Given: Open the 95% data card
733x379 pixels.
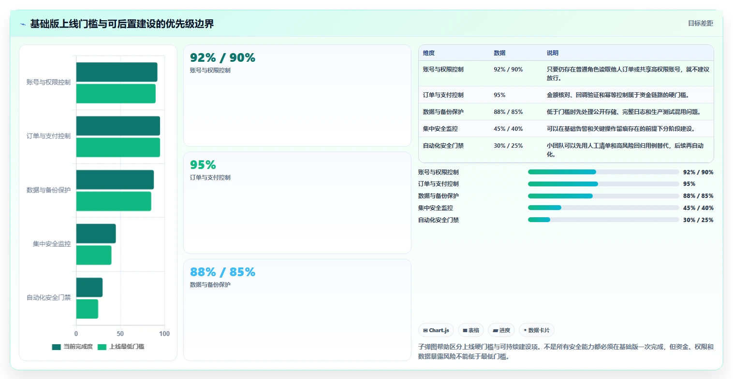Looking at the screenshot, I should pyautogui.click(x=297, y=203).
